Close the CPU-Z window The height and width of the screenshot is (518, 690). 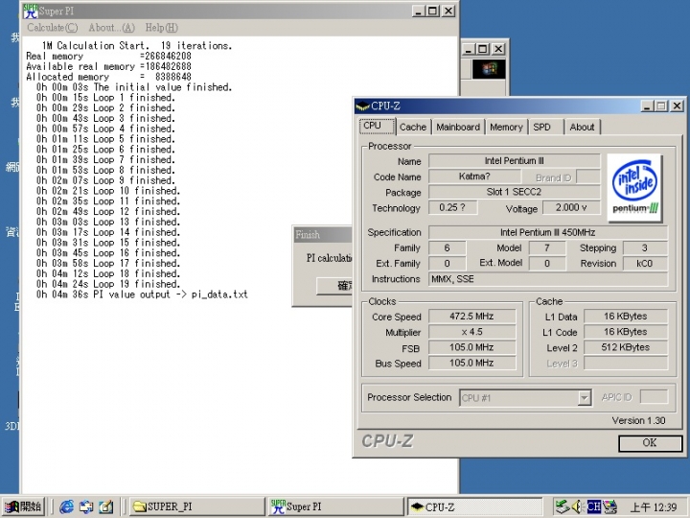point(677,106)
